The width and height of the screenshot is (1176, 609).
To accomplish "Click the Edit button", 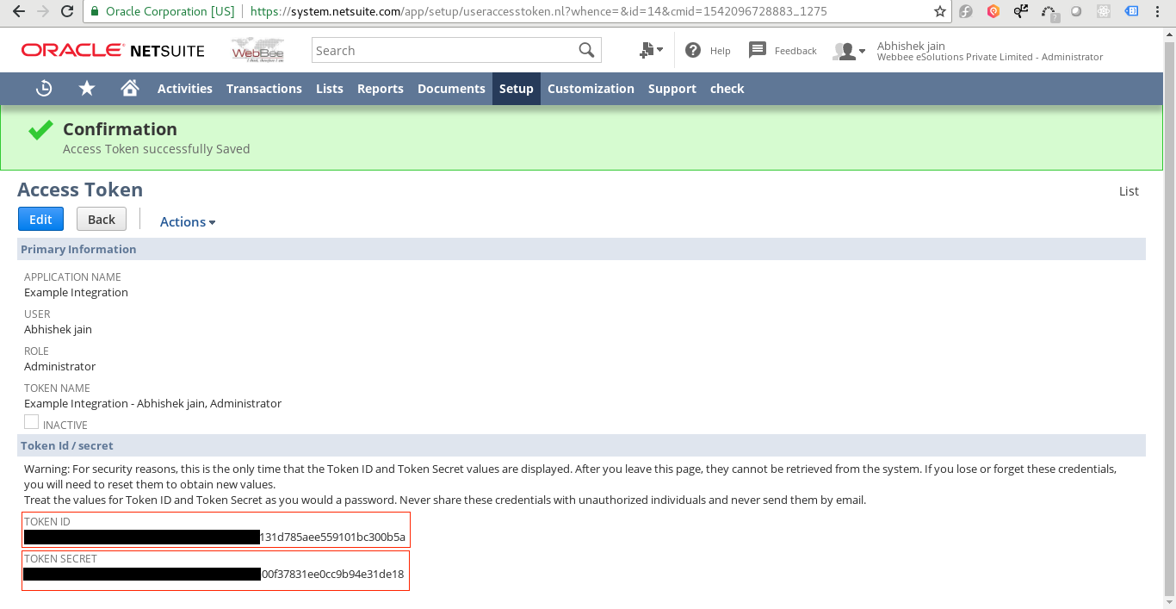I will pyautogui.click(x=40, y=219).
